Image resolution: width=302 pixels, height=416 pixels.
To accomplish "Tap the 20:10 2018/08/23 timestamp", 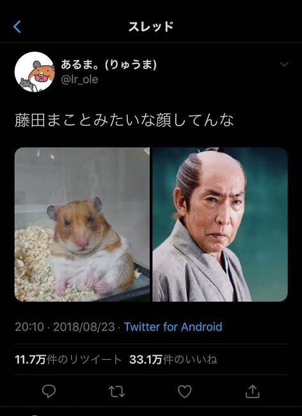I will 65,327.
